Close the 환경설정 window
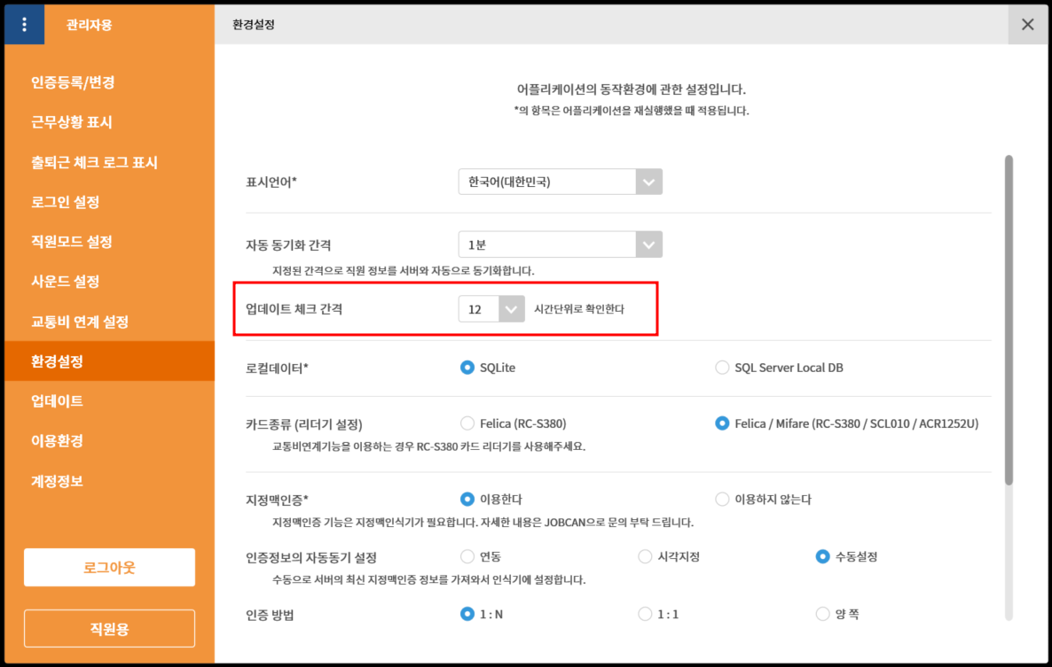 pyautogui.click(x=1027, y=25)
